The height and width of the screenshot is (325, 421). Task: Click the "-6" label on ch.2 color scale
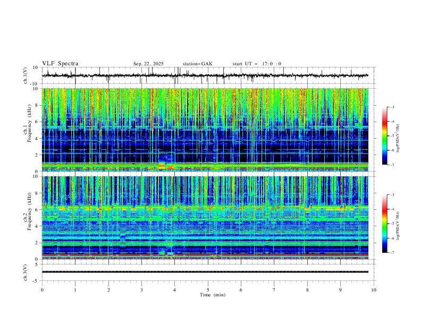(x=392, y=238)
